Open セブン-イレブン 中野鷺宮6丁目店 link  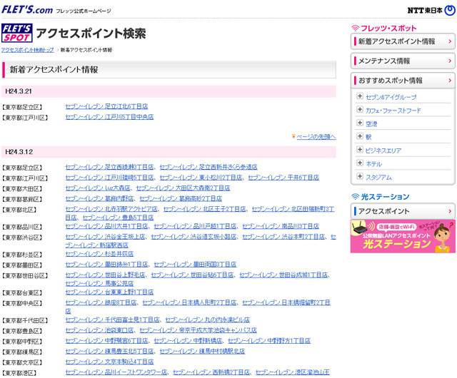(x=106, y=340)
